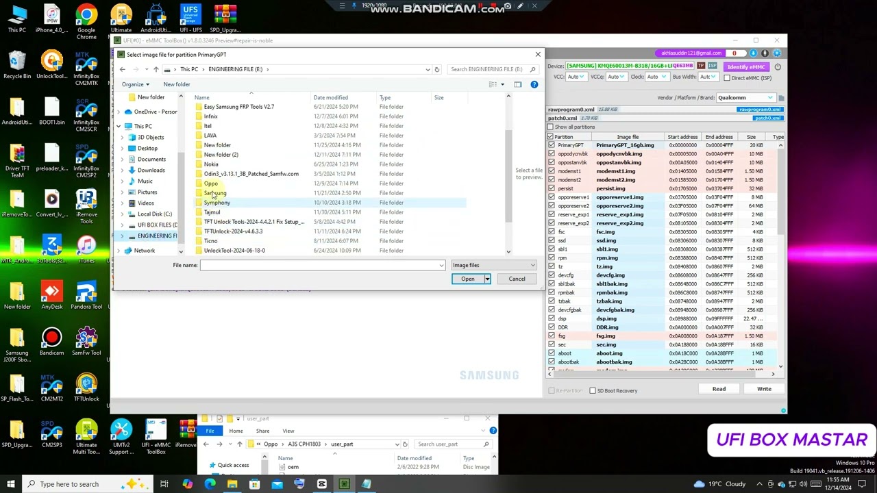Collapse the This PC tree node
This screenshot has width=877, height=493.
119,127
